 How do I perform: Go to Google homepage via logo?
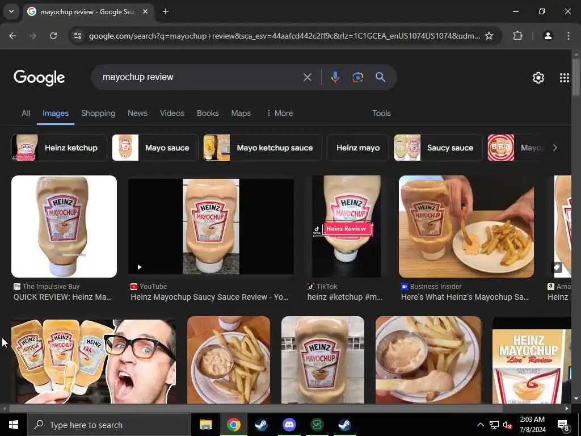coord(39,77)
